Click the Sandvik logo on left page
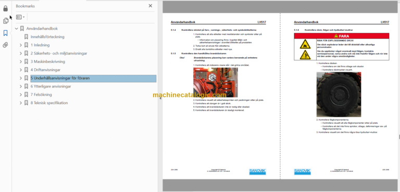Image resolution: width=400 pixels, height=192 pixels. 257,172
